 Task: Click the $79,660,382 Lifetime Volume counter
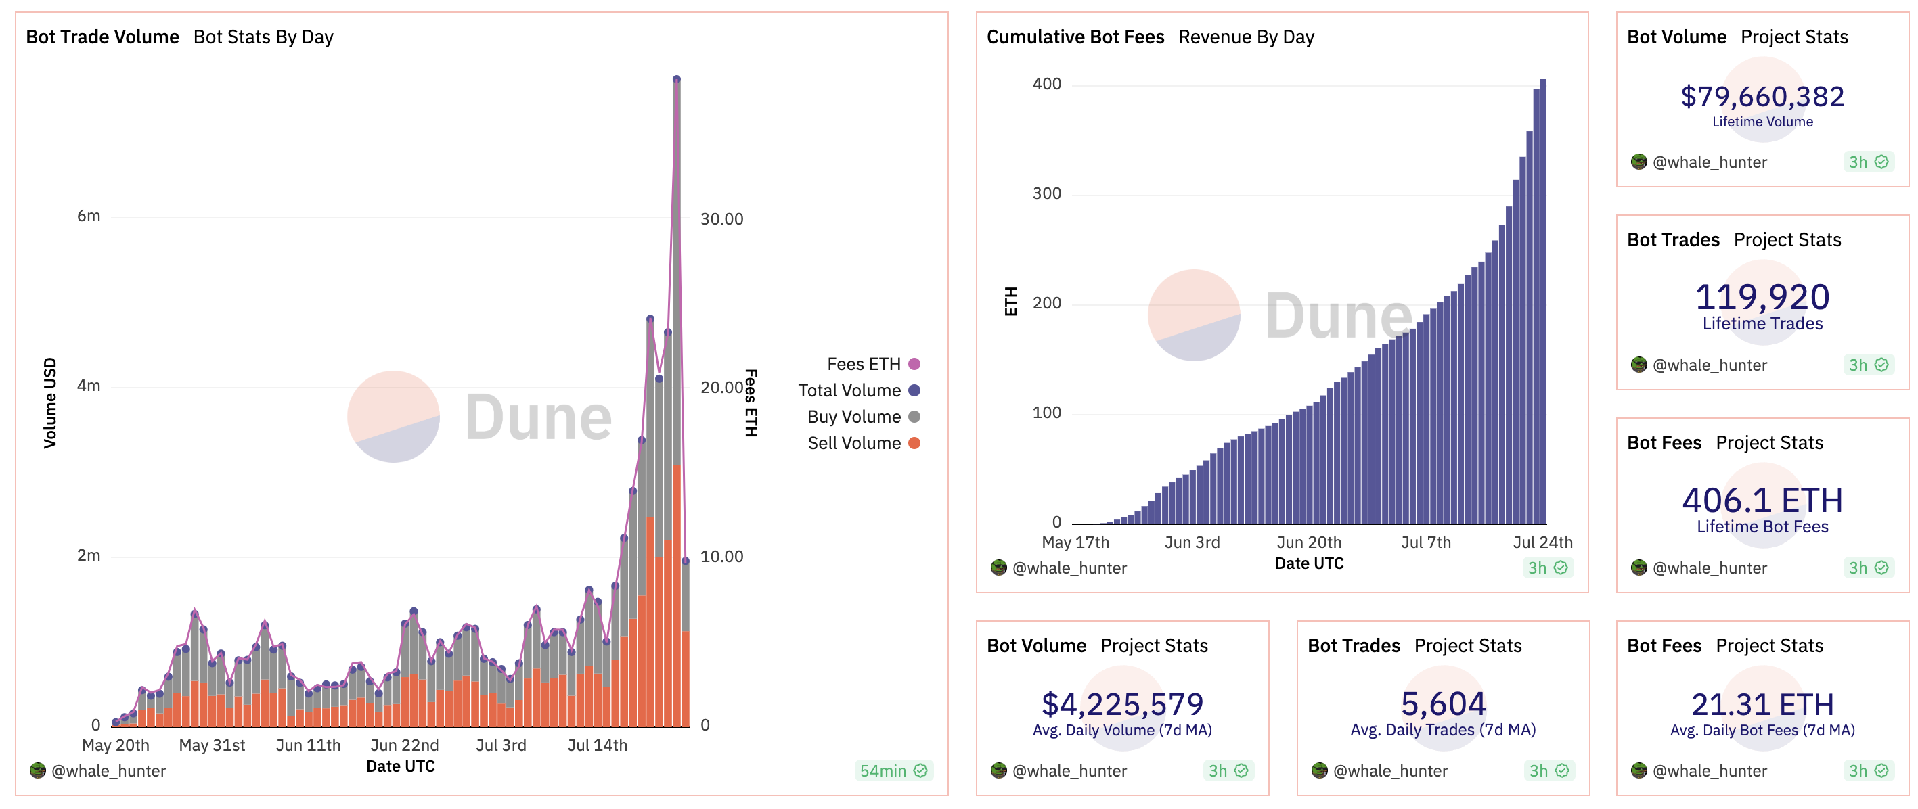(x=1762, y=97)
